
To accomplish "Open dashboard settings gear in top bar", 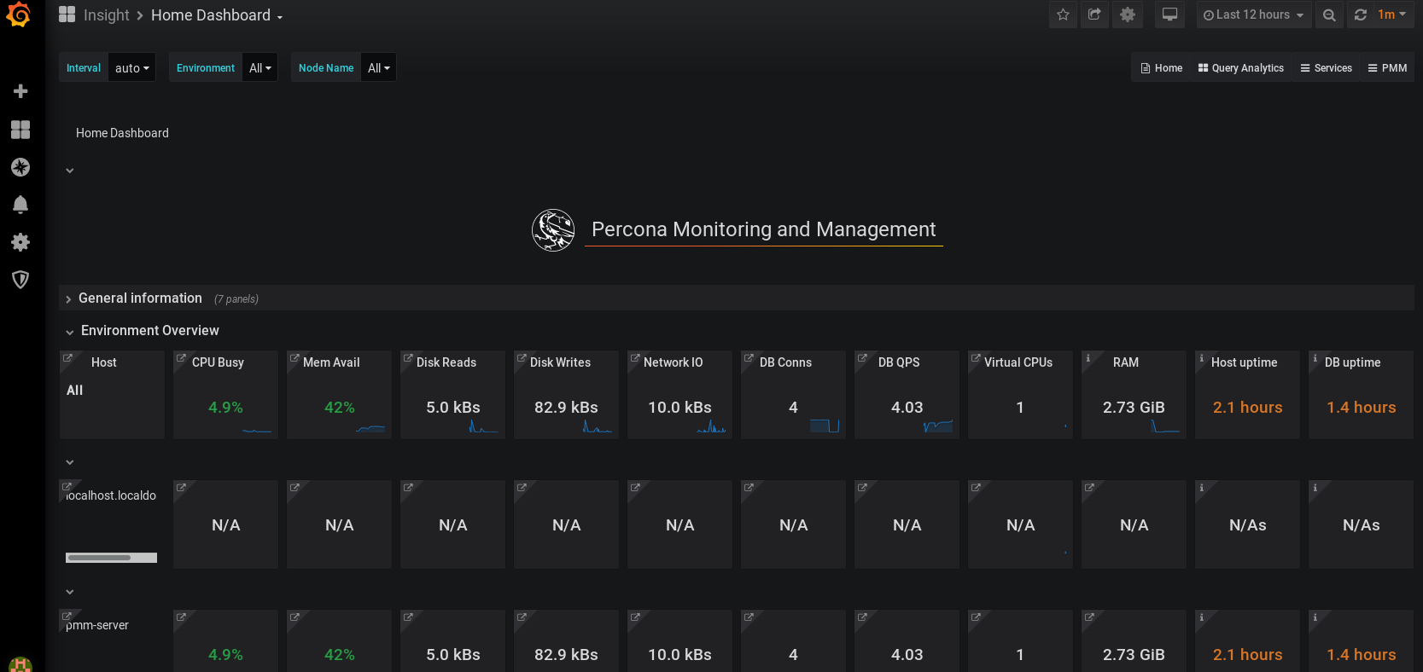I will (x=1128, y=14).
